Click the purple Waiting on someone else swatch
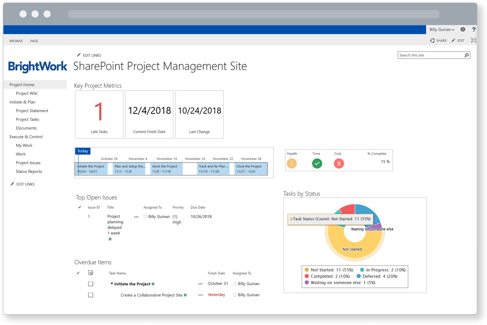Screen dimensions: 487x325 click(x=307, y=282)
